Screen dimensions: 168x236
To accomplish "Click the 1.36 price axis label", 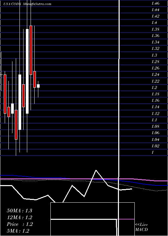I will pos(155,36).
